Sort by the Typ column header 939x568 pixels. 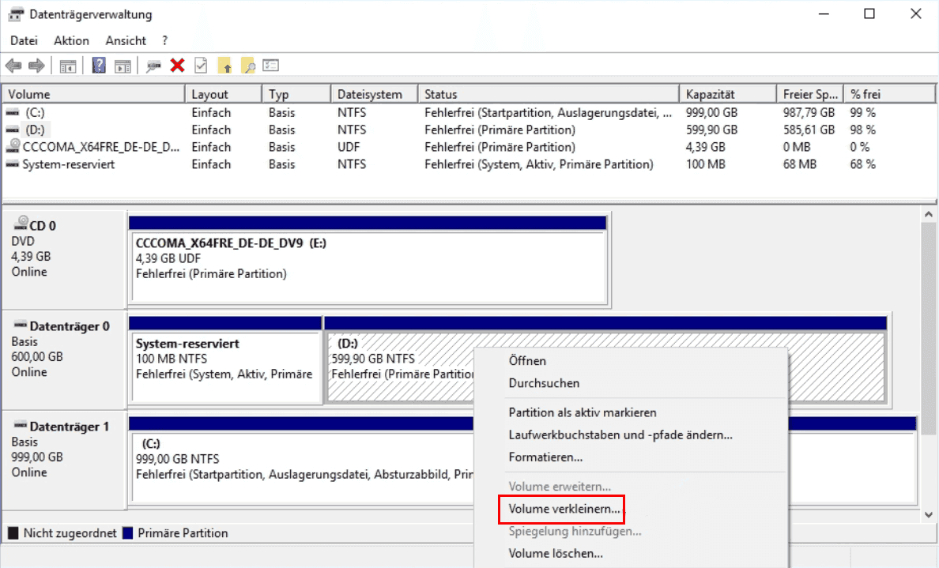tap(296, 94)
